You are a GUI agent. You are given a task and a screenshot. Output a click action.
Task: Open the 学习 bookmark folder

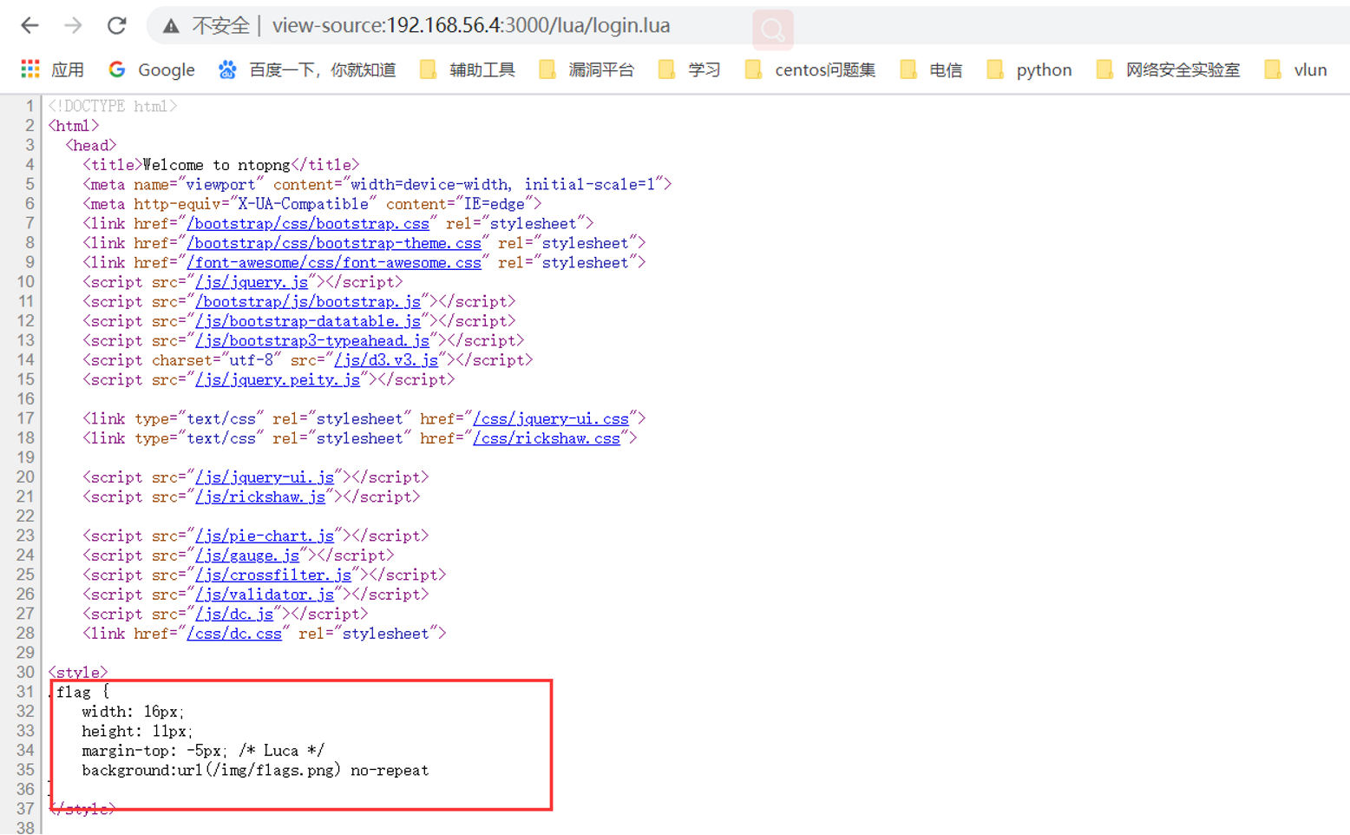(x=690, y=70)
